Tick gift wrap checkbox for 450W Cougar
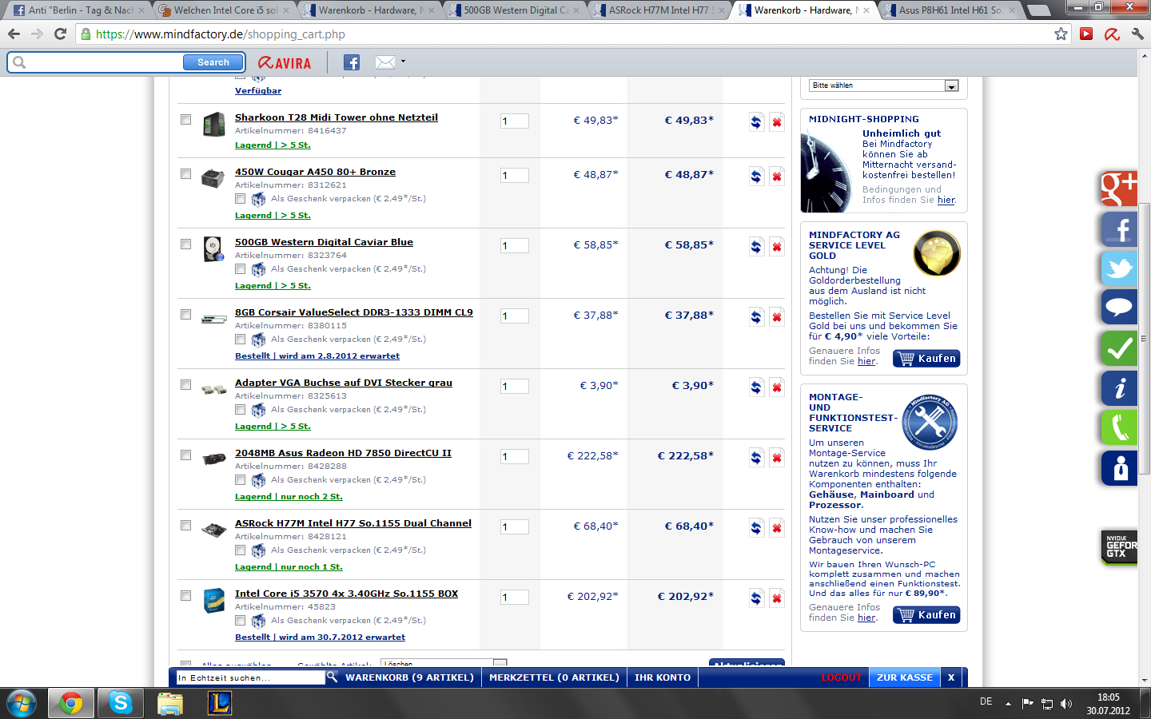Viewport: 1151px width, 719px height. pyautogui.click(x=240, y=199)
